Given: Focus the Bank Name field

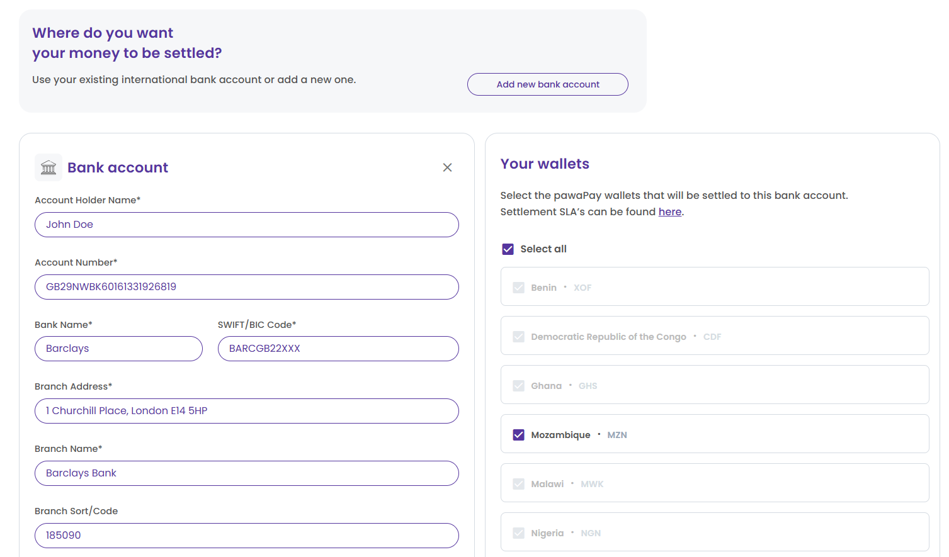Looking at the screenshot, I should (x=118, y=349).
